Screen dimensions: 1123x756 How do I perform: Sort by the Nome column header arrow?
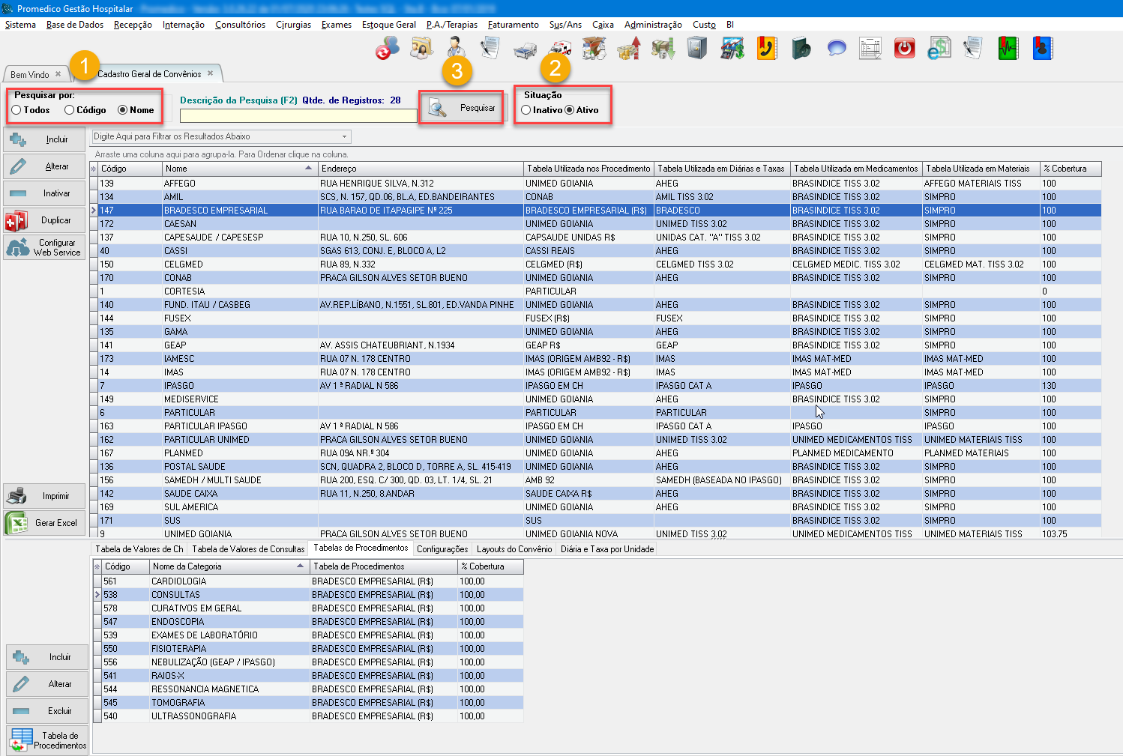pyautogui.click(x=308, y=169)
